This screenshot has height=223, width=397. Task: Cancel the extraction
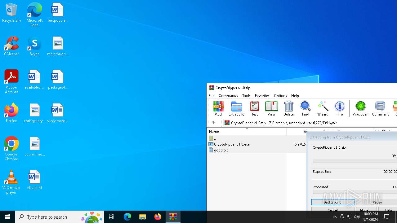click(x=333, y=210)
